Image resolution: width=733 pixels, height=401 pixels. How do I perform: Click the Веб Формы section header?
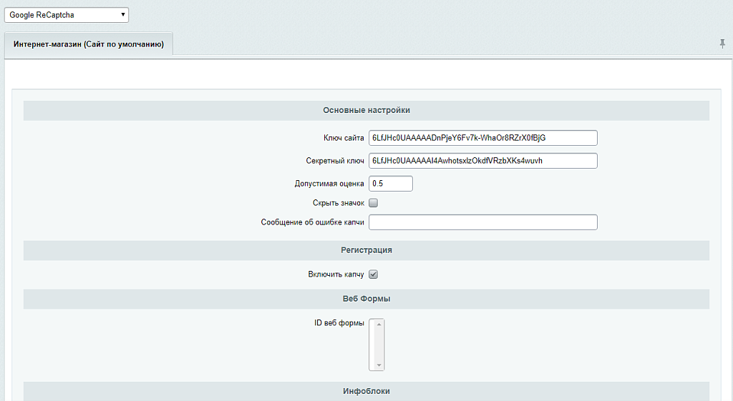coord(366,298)
